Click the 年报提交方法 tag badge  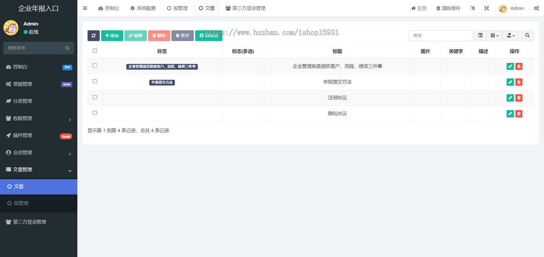(x=162, y=82)
